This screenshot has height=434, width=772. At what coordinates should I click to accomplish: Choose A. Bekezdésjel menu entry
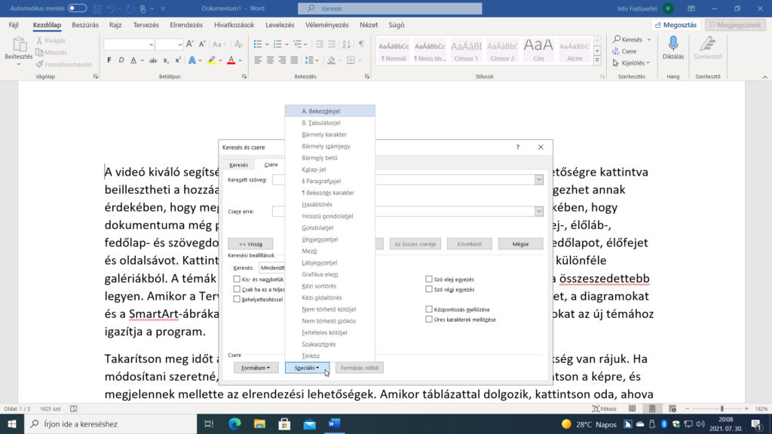point(330,112)
